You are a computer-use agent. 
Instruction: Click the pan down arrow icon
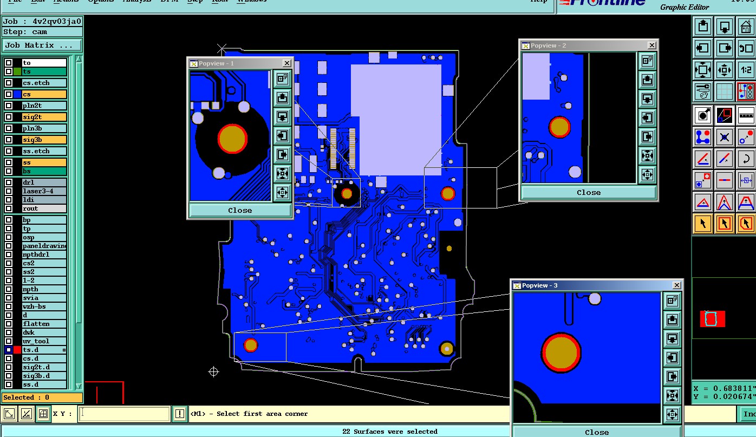pos(725,27)
